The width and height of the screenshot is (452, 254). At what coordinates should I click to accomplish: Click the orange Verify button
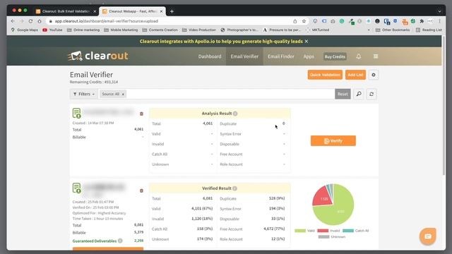[x=333, y=141]
